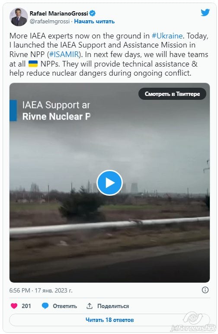
Task: Open the @rafaelmgrossi handle
Action: click(x=50, y=22)
